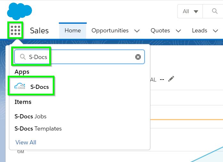Viewport: 223px width, 162px height.
Task: Switch to the Home tab
Action: [73, 30]
